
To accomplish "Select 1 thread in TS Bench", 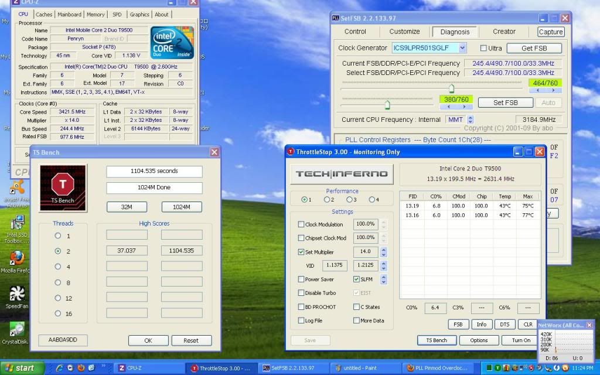I will click(x=58, y=236).
